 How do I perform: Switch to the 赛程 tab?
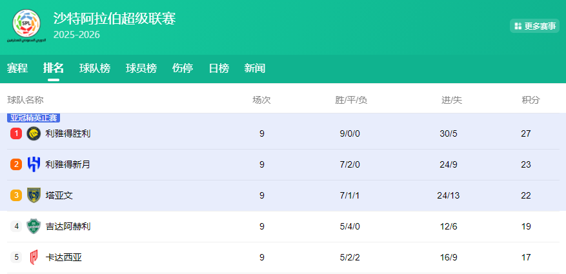point(17,68)
